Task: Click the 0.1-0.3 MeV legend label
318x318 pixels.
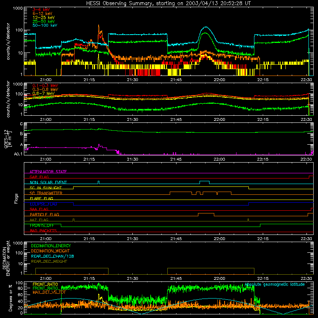Action: 45,85
